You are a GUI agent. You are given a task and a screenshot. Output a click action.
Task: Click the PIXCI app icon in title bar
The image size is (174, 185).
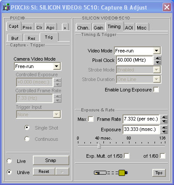[x=6, y=7]
